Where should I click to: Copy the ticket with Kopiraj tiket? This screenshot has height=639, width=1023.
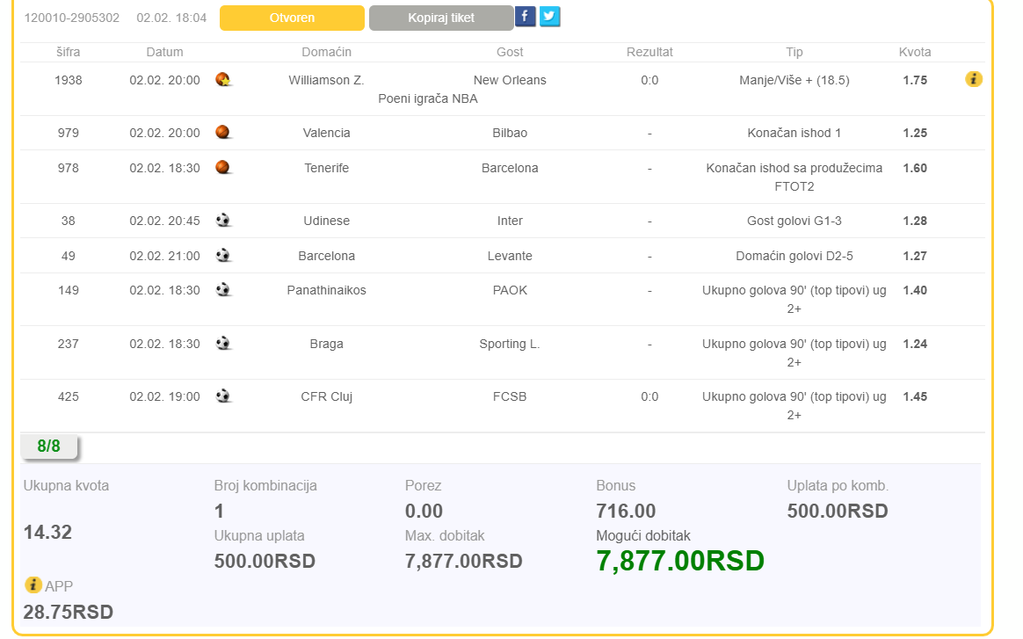point(441,18)
